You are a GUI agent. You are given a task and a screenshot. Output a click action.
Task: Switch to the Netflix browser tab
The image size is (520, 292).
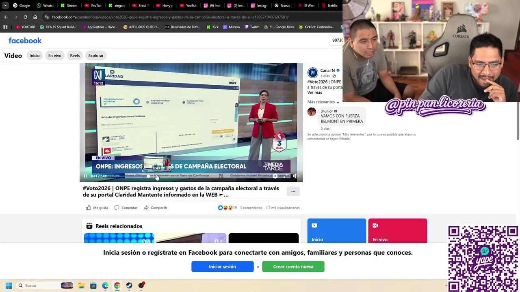point(330,6)
